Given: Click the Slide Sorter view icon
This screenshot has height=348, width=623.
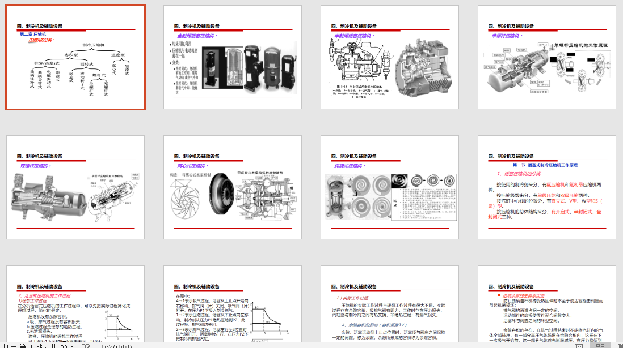Looking at the screenshot, I should [x=600, y=346].
